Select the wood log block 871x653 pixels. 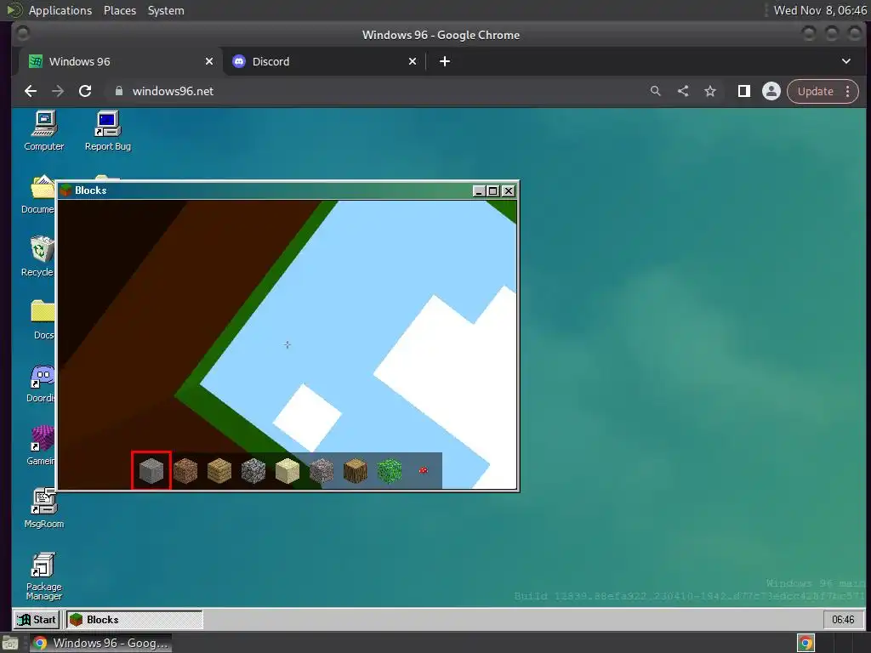(x=355, y=471)
